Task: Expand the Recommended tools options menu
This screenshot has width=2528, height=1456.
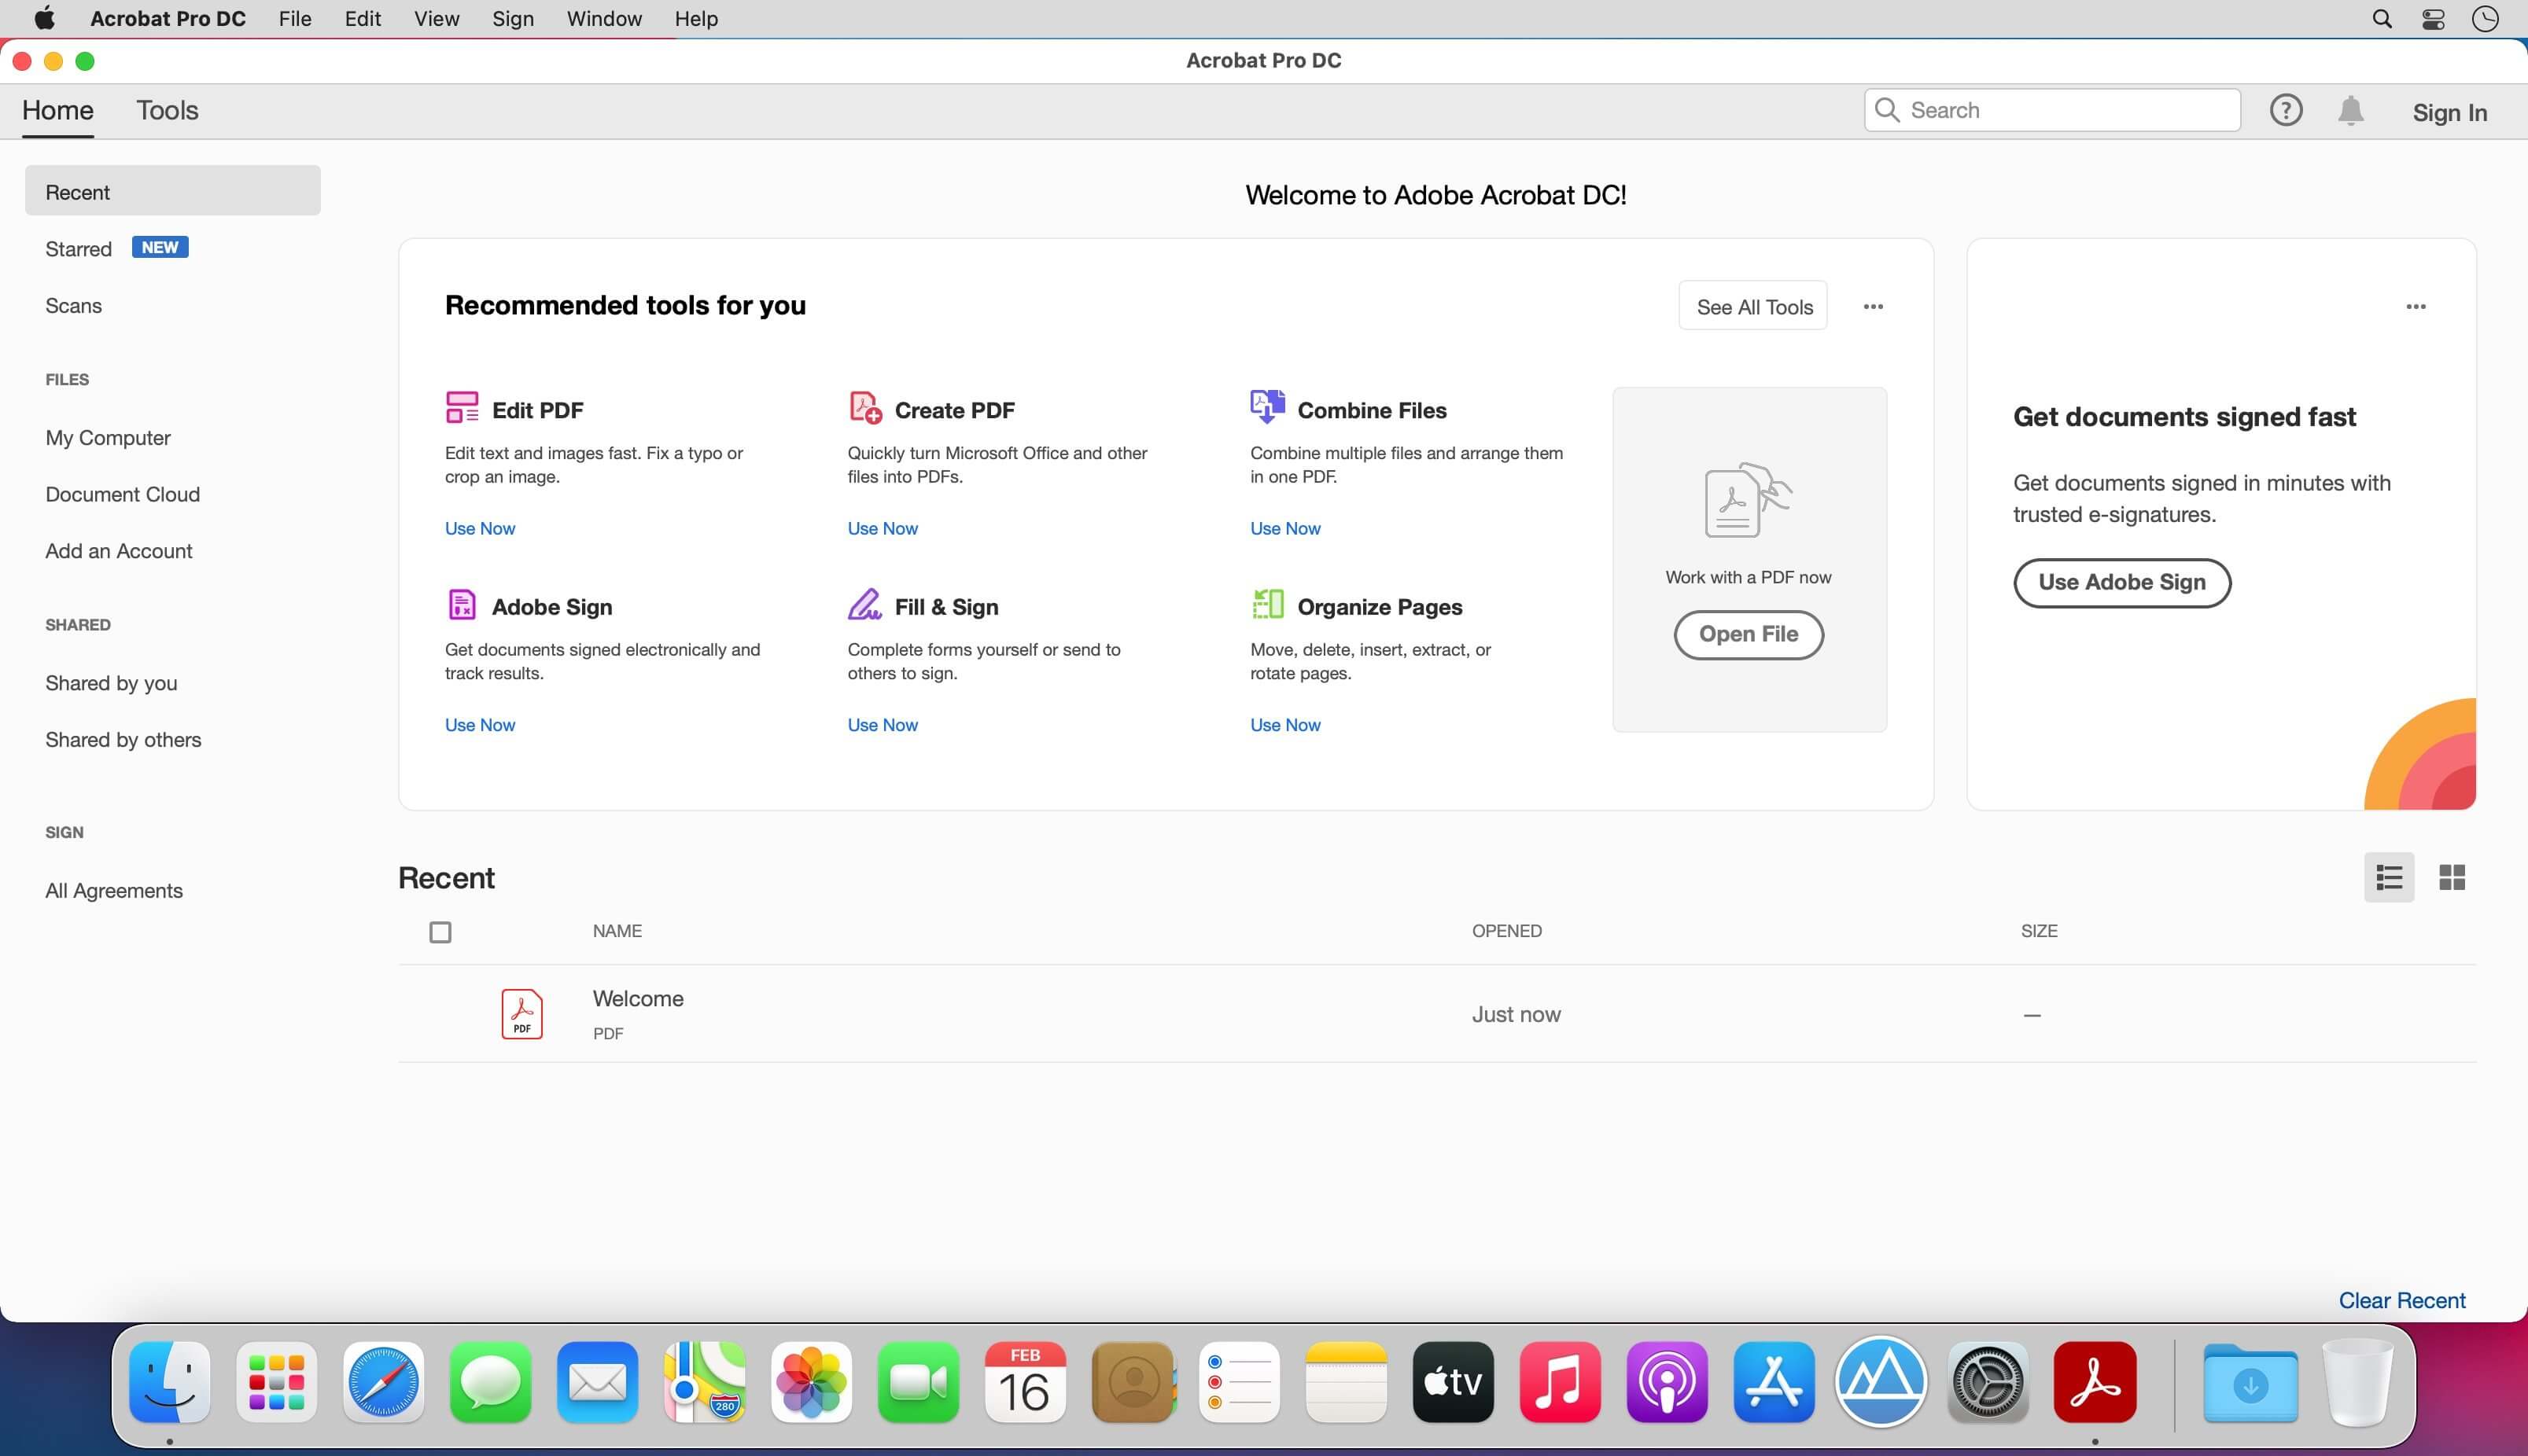Action: coord(1874,307)
